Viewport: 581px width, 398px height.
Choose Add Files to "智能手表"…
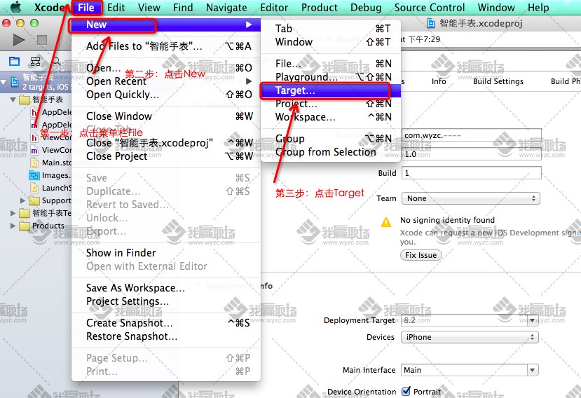pos(166,46)
